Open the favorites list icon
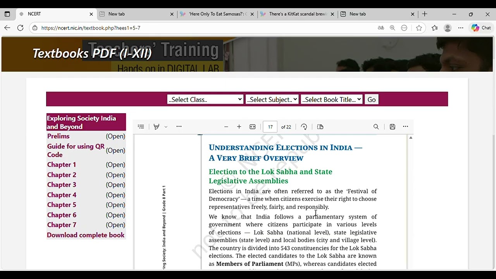496x279 pixels. 435,28
